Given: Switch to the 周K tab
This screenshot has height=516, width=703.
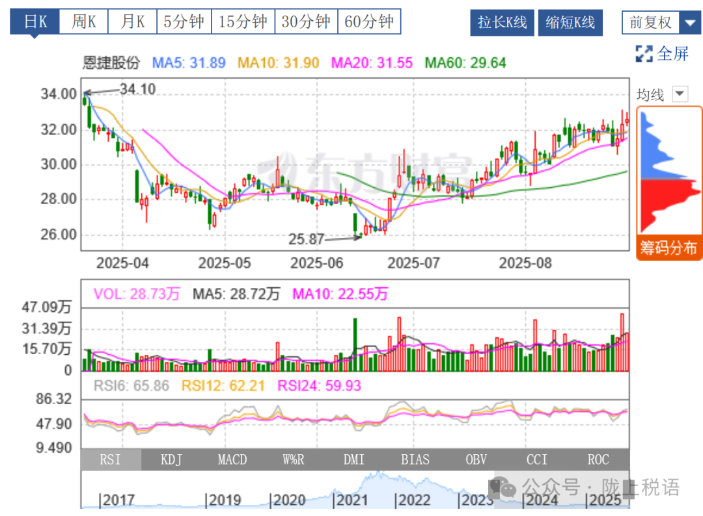Looking at the screenshot, I should tap(83, 22).
